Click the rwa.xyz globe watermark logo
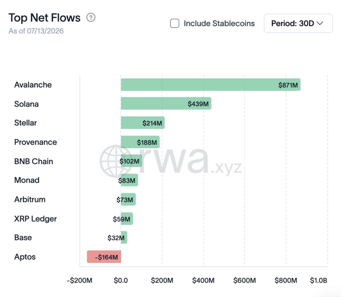Viewport: 342px width, 297px height. pyautogui.click(x=116, y=161)
